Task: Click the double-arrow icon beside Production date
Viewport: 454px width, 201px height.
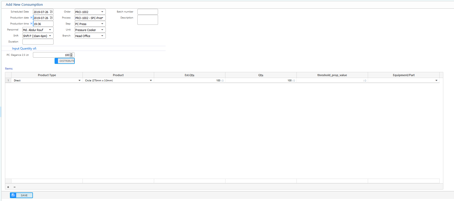Action: tap(31, 18)
